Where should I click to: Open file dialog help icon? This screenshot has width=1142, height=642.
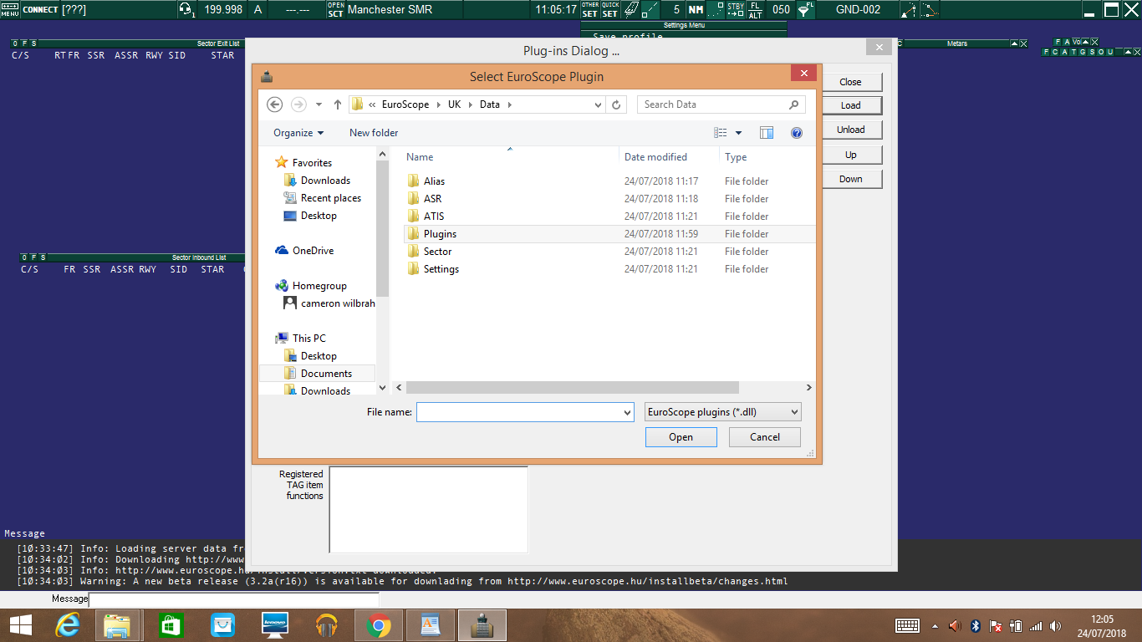click(797, 133)
